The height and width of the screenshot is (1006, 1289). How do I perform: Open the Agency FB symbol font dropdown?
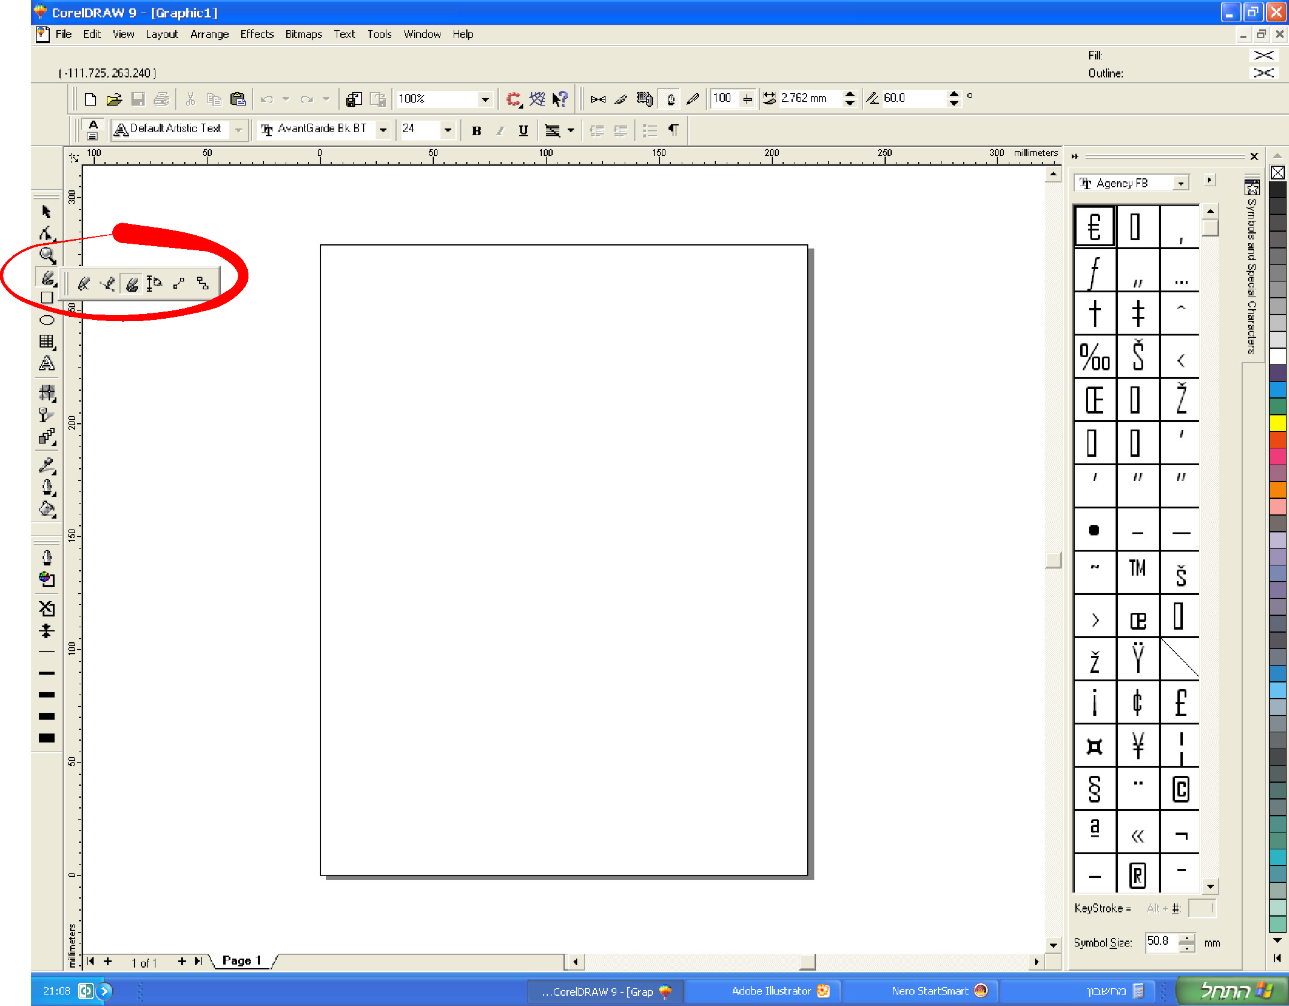point(1181,183)
